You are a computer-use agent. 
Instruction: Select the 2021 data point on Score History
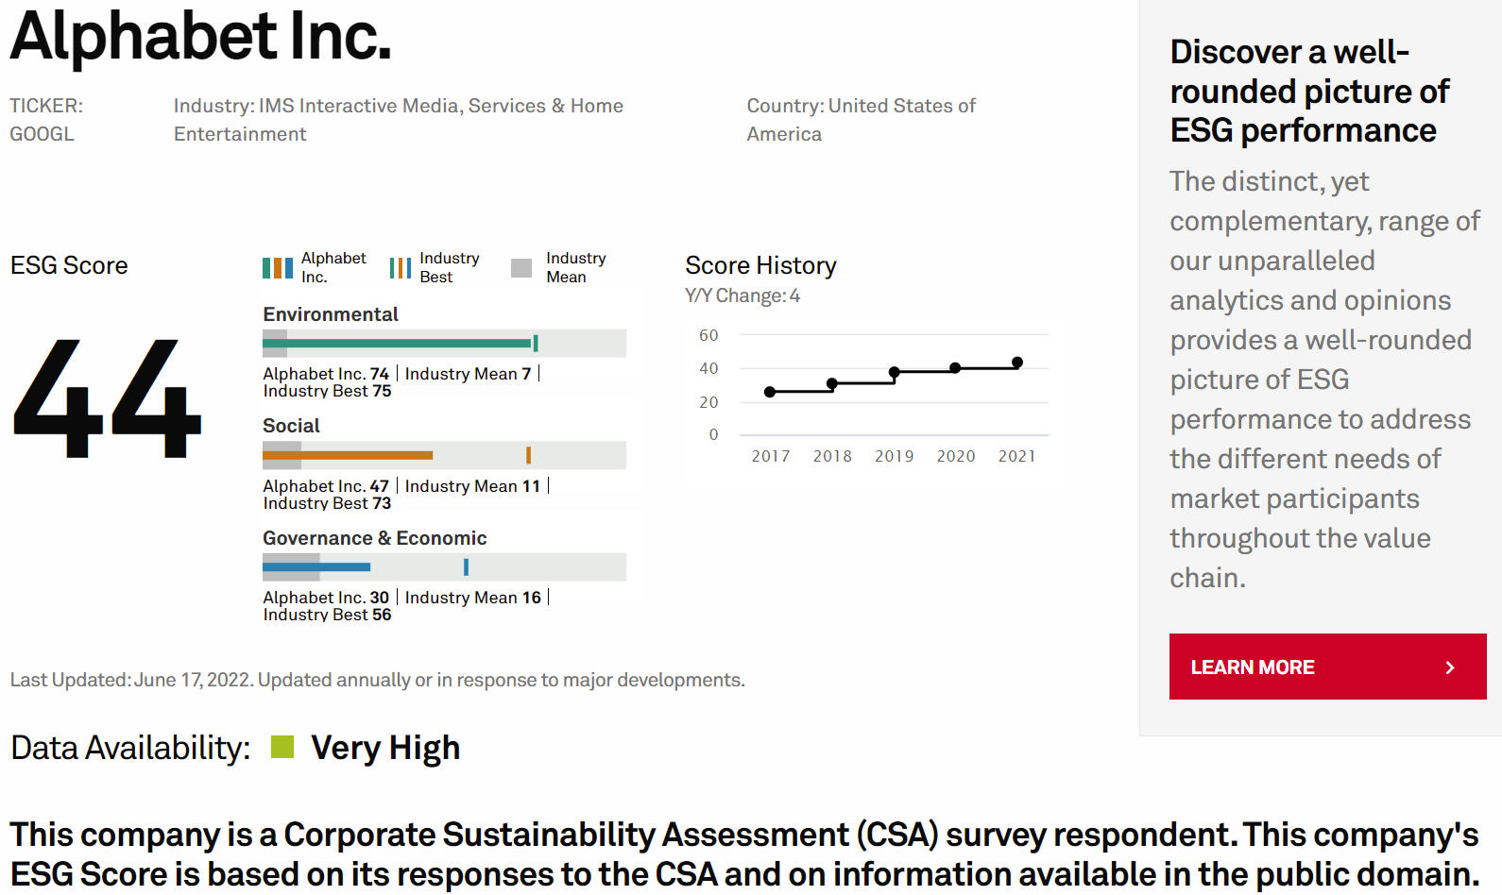(1017, 363)
